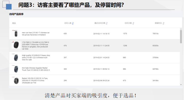Viewport: 184px width, 100px height.
Task: Open product 'High quality 315/80r22.5 heavy duty'
Action: click(36, 58)
